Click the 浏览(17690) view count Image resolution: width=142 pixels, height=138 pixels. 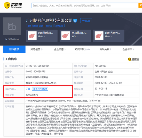tap(14, 39)
